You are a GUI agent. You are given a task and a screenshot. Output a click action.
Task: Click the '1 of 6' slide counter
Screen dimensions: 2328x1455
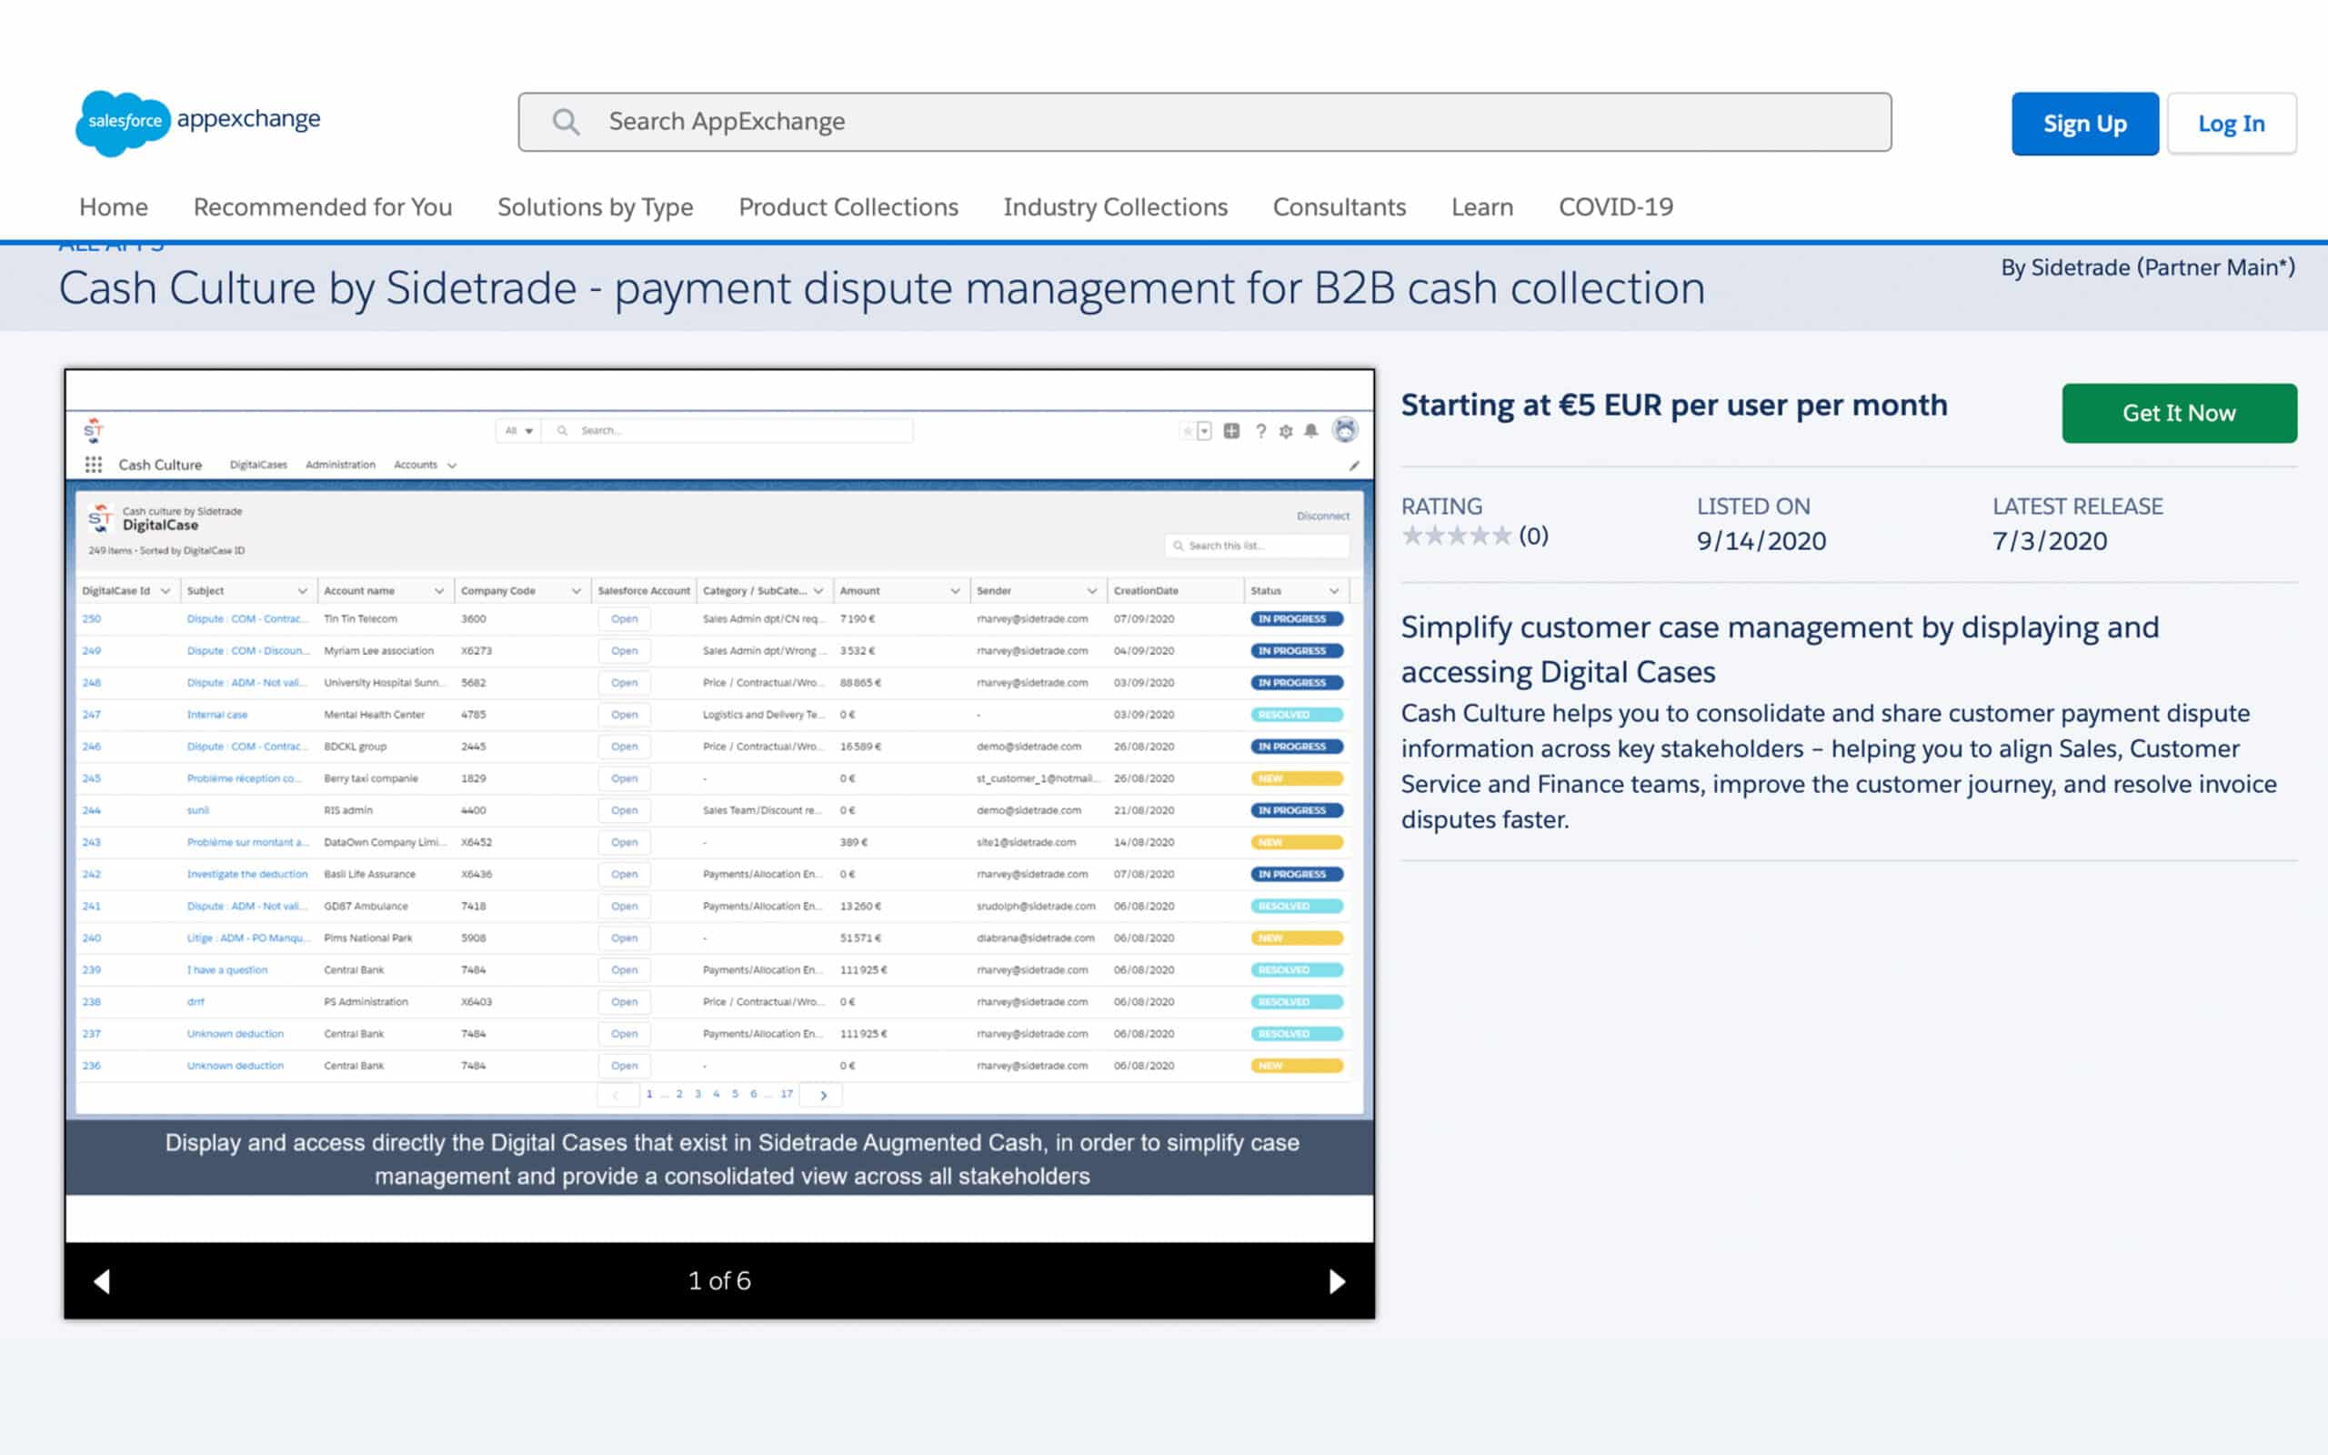click(719, 1280)
